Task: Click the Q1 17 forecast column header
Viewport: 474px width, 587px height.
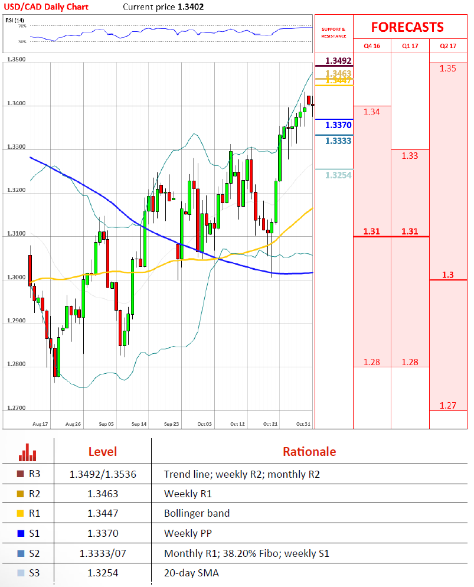Action: 410,45
